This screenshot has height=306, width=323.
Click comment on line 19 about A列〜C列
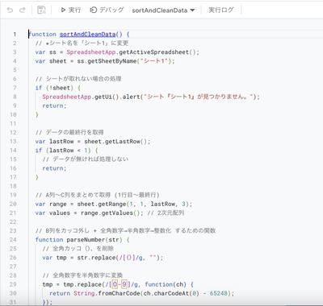click(98, 195)
